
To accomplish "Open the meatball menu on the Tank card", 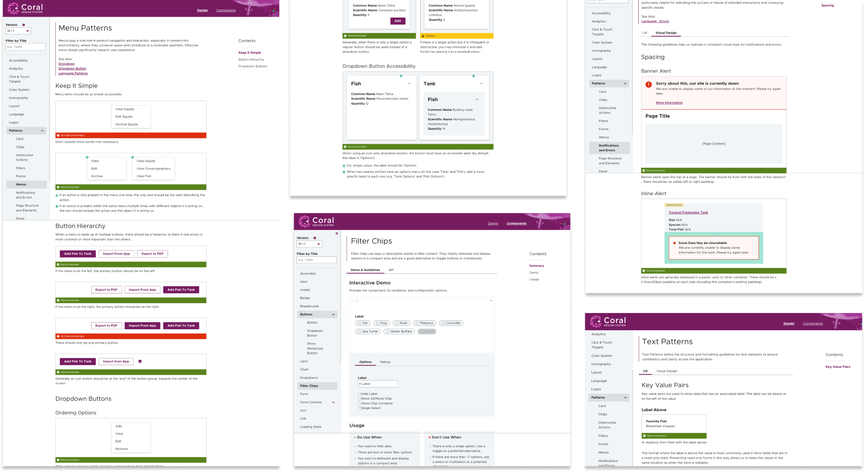I will (x=481, y=84).
